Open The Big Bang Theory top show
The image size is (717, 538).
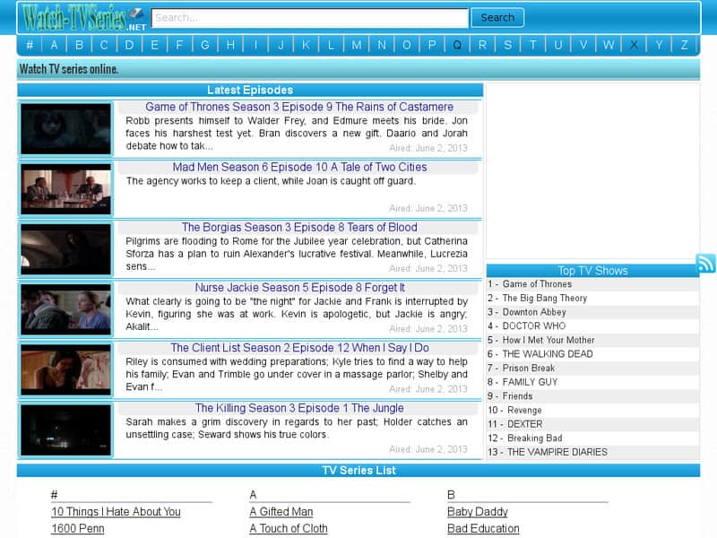tap(545, 299)
